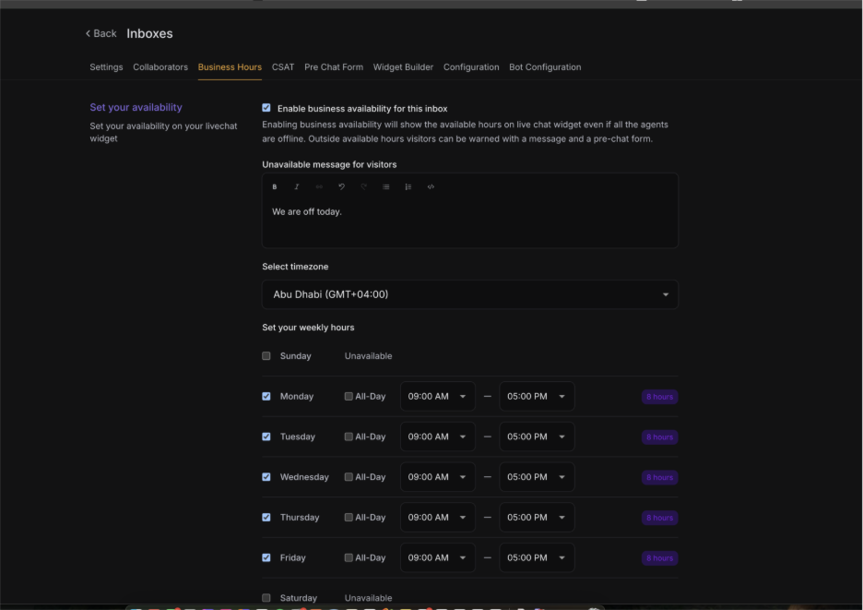The width and height of the screenshot is (863, 610).
Task: Uncheck the Monday availability checkbox
Action: [x=266, y=396]
